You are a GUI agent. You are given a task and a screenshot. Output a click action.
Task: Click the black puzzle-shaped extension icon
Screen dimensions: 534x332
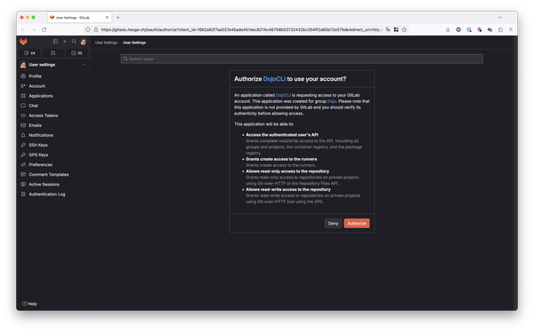click(x=489, y=29)
